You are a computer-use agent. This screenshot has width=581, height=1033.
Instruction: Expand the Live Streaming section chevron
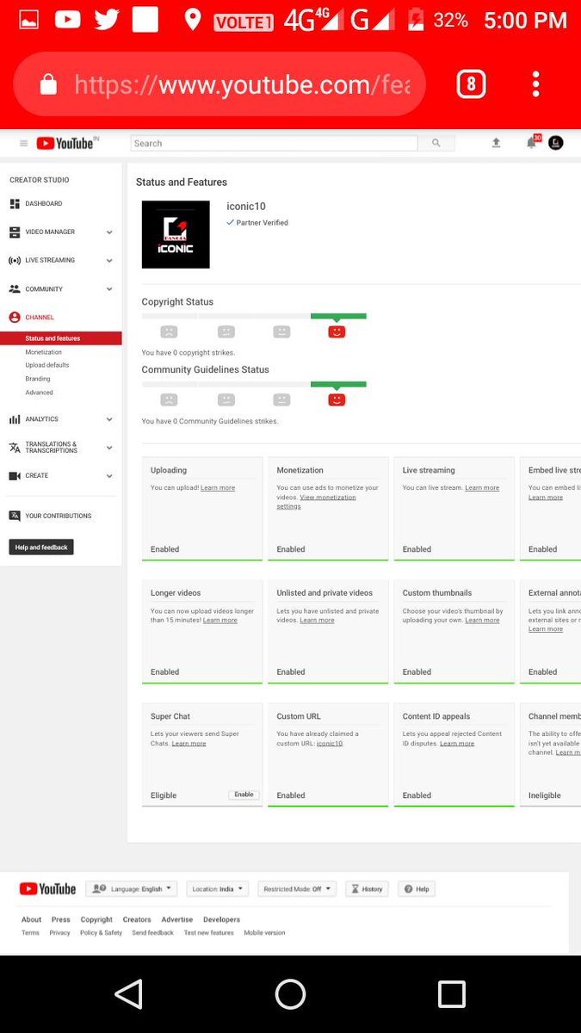coord(109,260)
